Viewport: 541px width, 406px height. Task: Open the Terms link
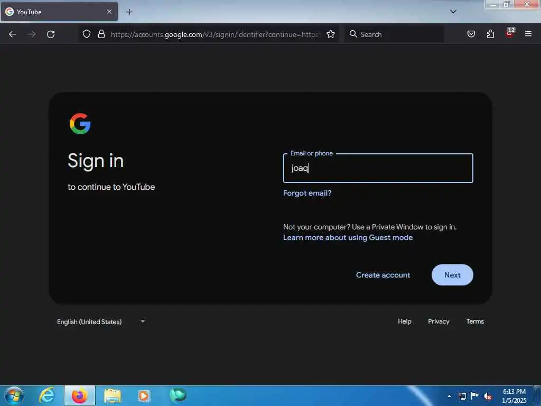475,321
